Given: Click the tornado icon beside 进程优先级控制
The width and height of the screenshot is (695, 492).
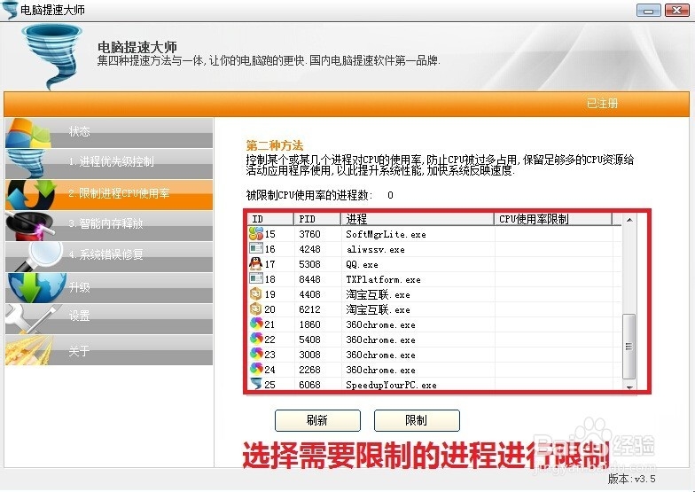Looking at the screenshot, I should pyautogui.click(x=27, y=164).
